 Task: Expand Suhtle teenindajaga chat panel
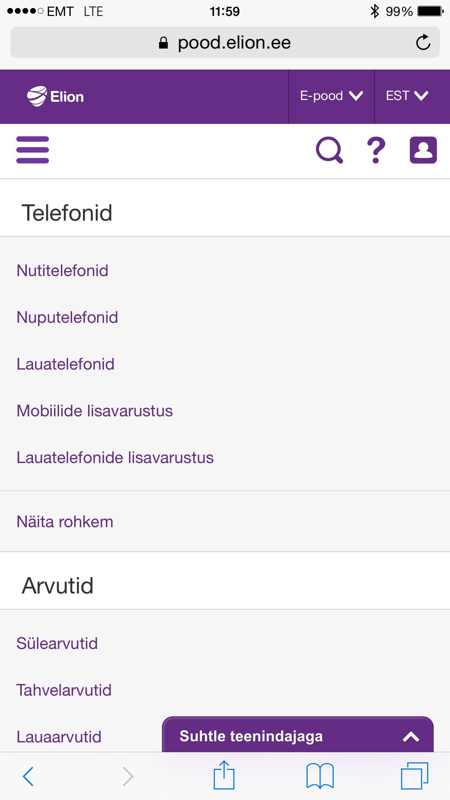[298, 736]
